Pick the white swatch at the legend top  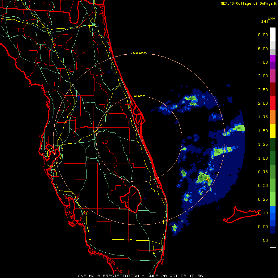coord(273,35)
